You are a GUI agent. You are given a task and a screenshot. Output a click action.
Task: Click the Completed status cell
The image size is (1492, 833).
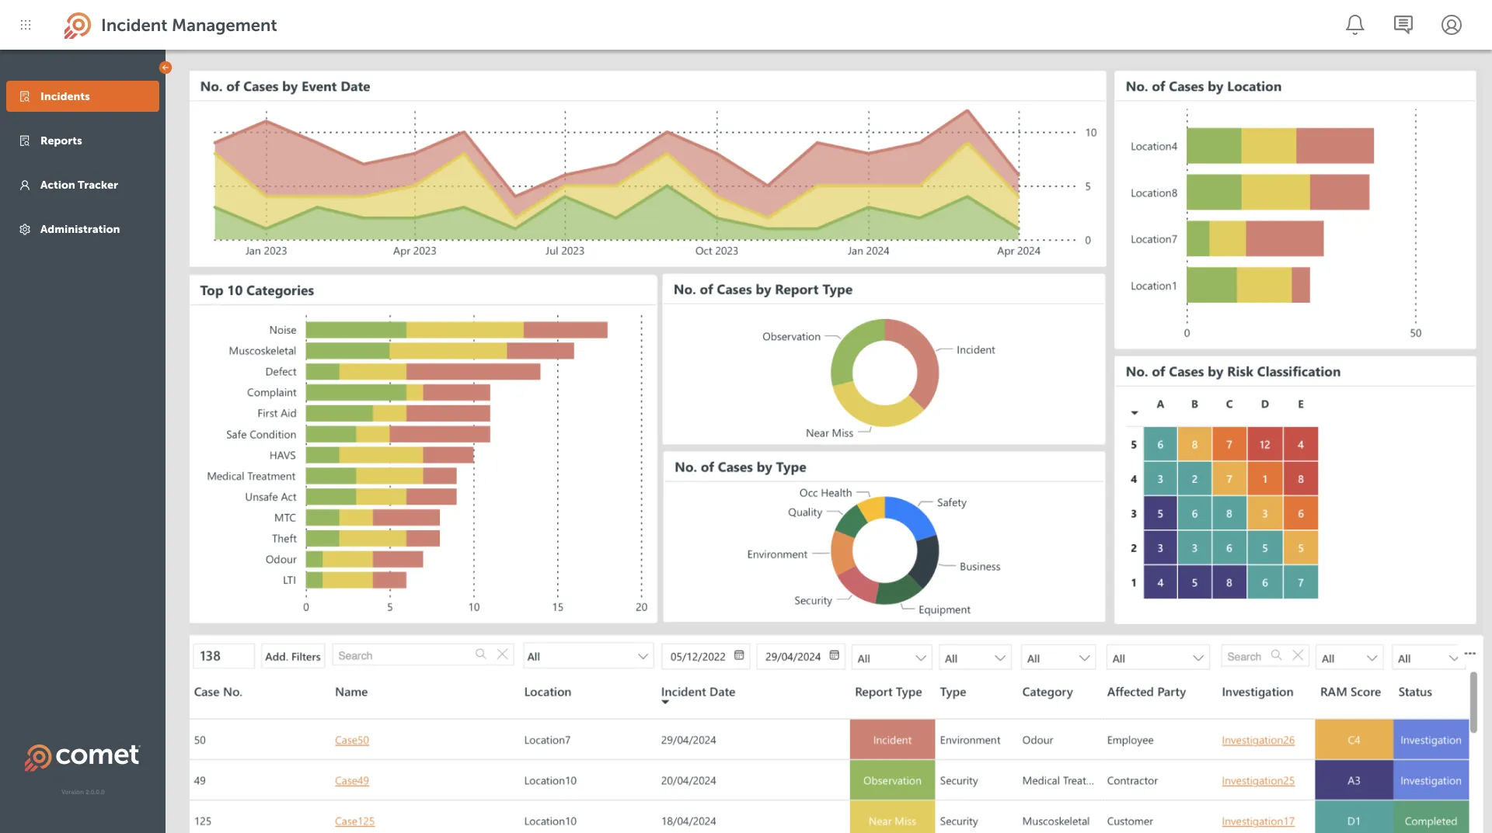tap(1431, 818)
